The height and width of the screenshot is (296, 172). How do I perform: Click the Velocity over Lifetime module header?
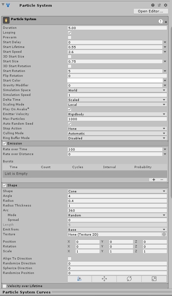tap(85, 286)
